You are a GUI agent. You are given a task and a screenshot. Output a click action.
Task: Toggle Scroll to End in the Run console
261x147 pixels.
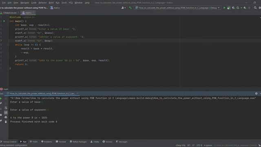pyautogui.click(x=6, y=113)
